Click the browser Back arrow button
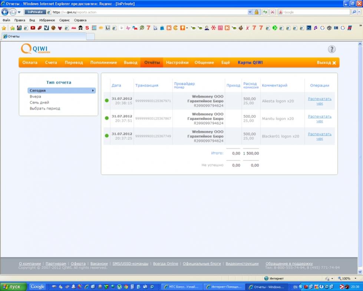363x291 pixels. 5,12
